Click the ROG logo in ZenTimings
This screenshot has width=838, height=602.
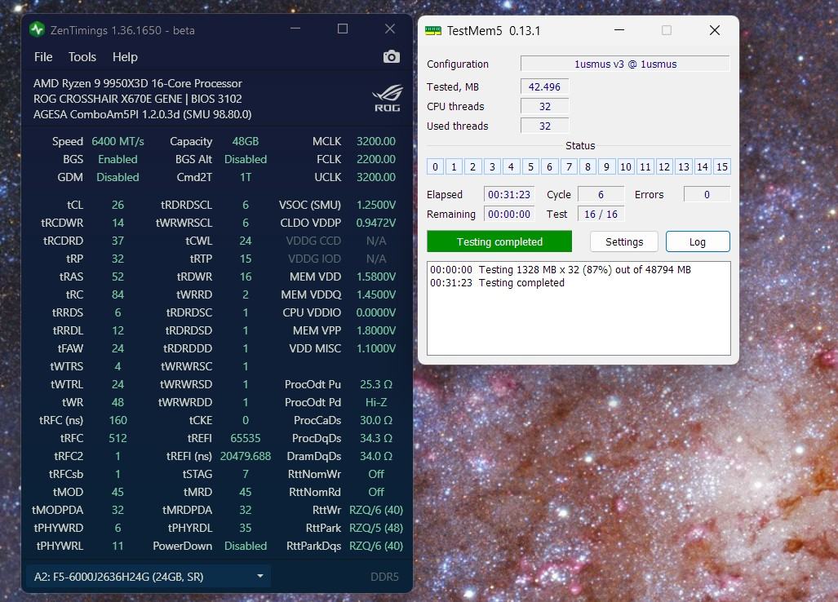click(x=388, y=98)
